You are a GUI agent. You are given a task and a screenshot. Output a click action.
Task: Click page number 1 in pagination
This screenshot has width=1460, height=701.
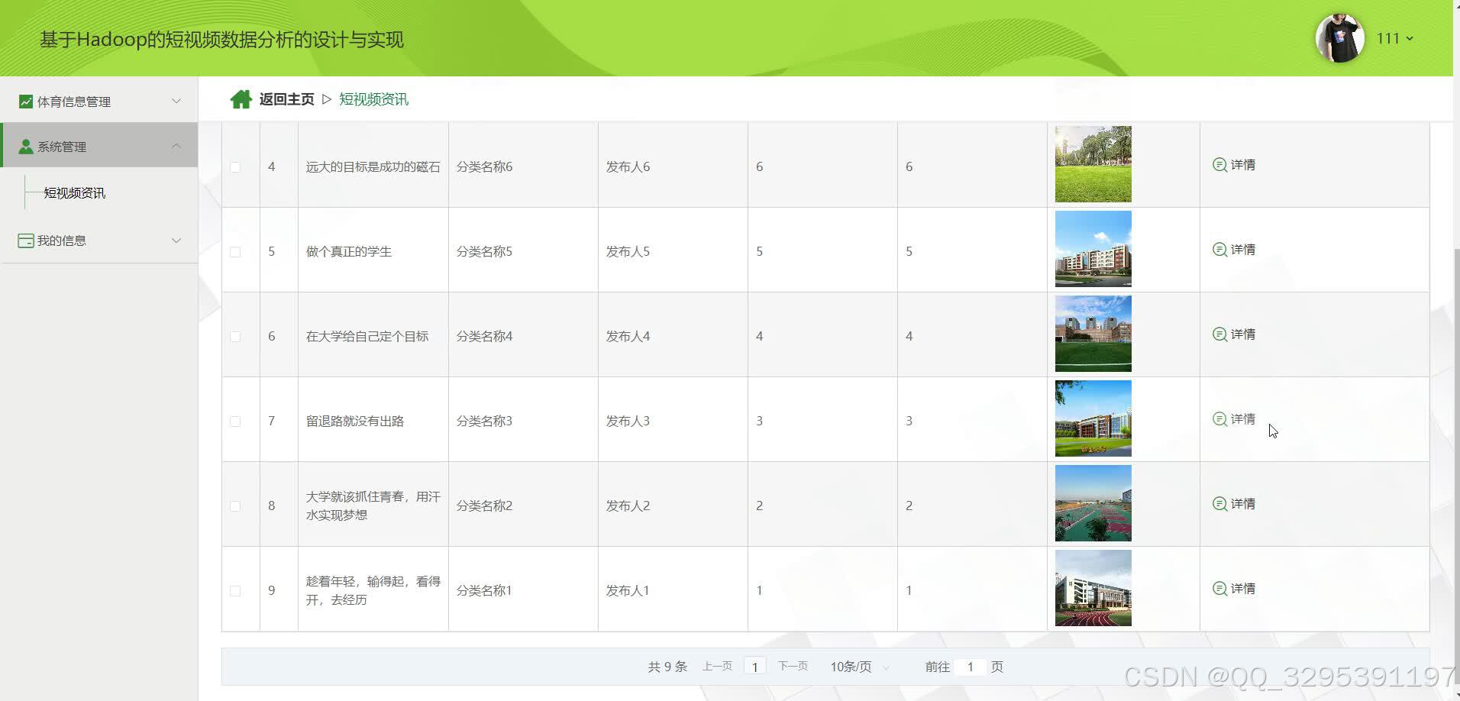[754, 667]
